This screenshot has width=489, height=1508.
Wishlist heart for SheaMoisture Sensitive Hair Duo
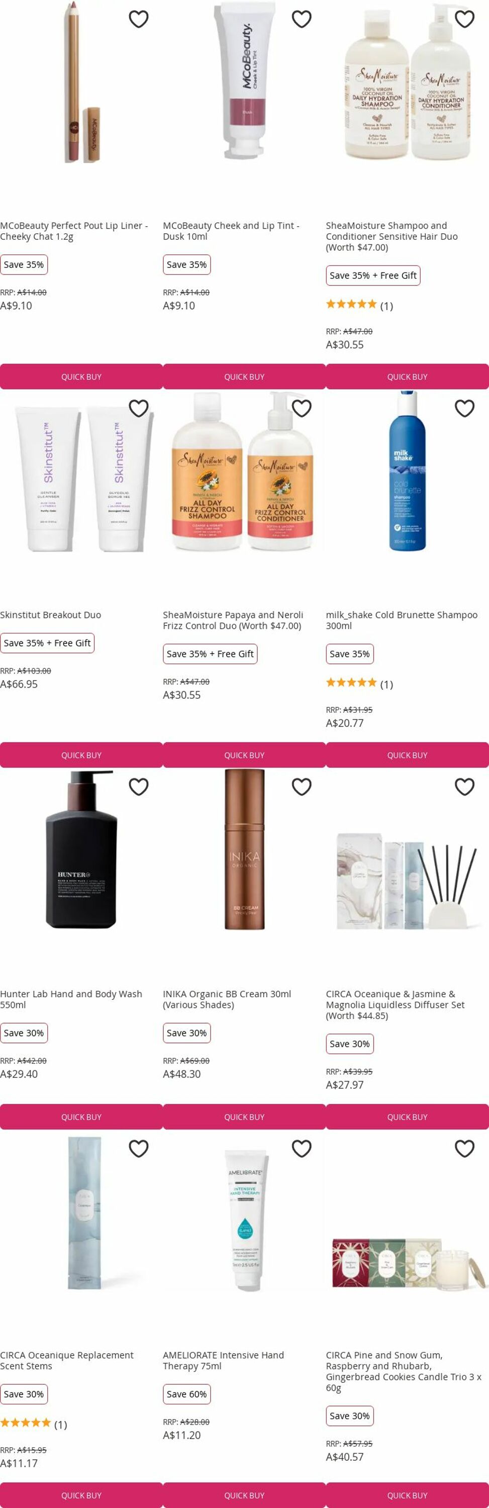click(464, 19)
